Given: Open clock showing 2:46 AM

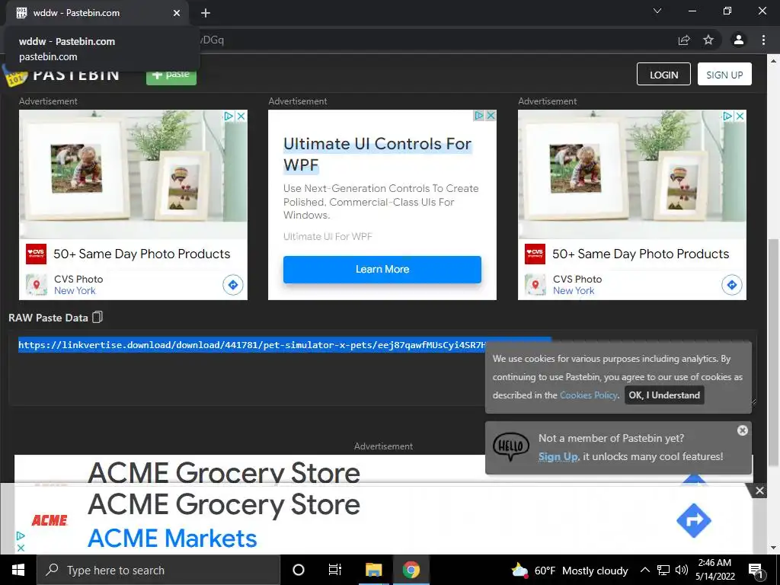Looking at the screenshot, I should (714, 570).
